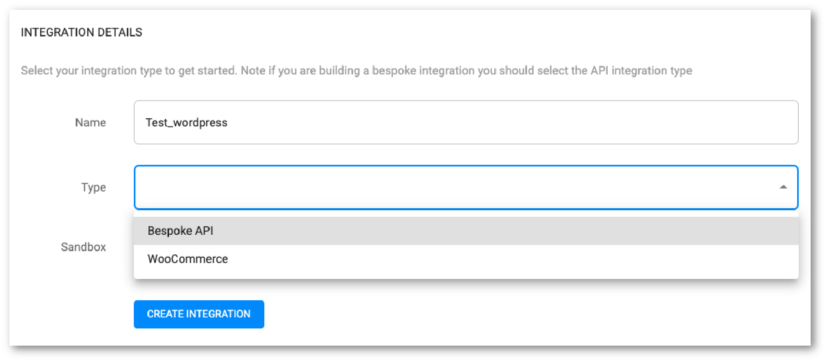This screenshot has width=827, height=362.
Task: Collapse the Type dropdown using the caret arrow
Action: (783, 187)
